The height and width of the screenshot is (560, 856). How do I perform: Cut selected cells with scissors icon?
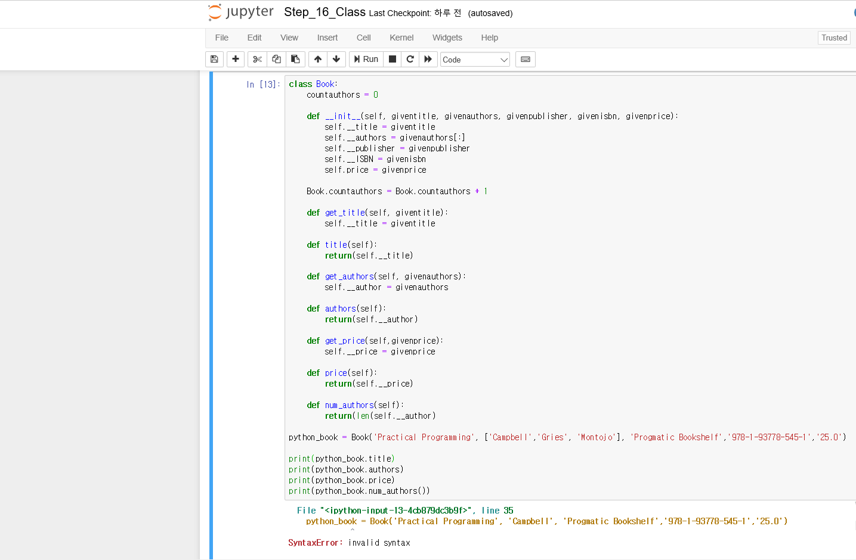pyautogui.click(x=257, y=59)
